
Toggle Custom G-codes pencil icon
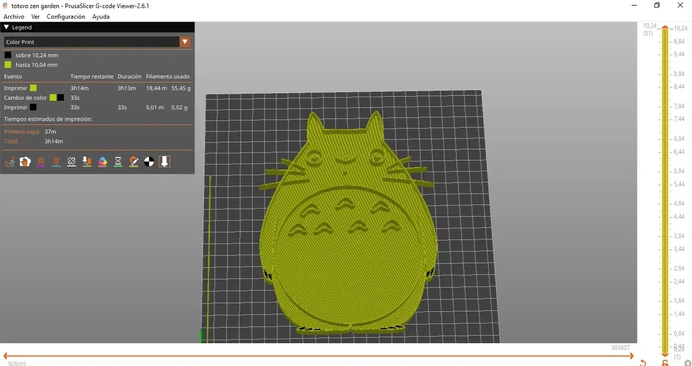[x=134, y=162]
